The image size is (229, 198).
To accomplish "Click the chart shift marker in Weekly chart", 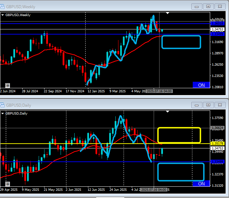I will (x=167, y=13).
